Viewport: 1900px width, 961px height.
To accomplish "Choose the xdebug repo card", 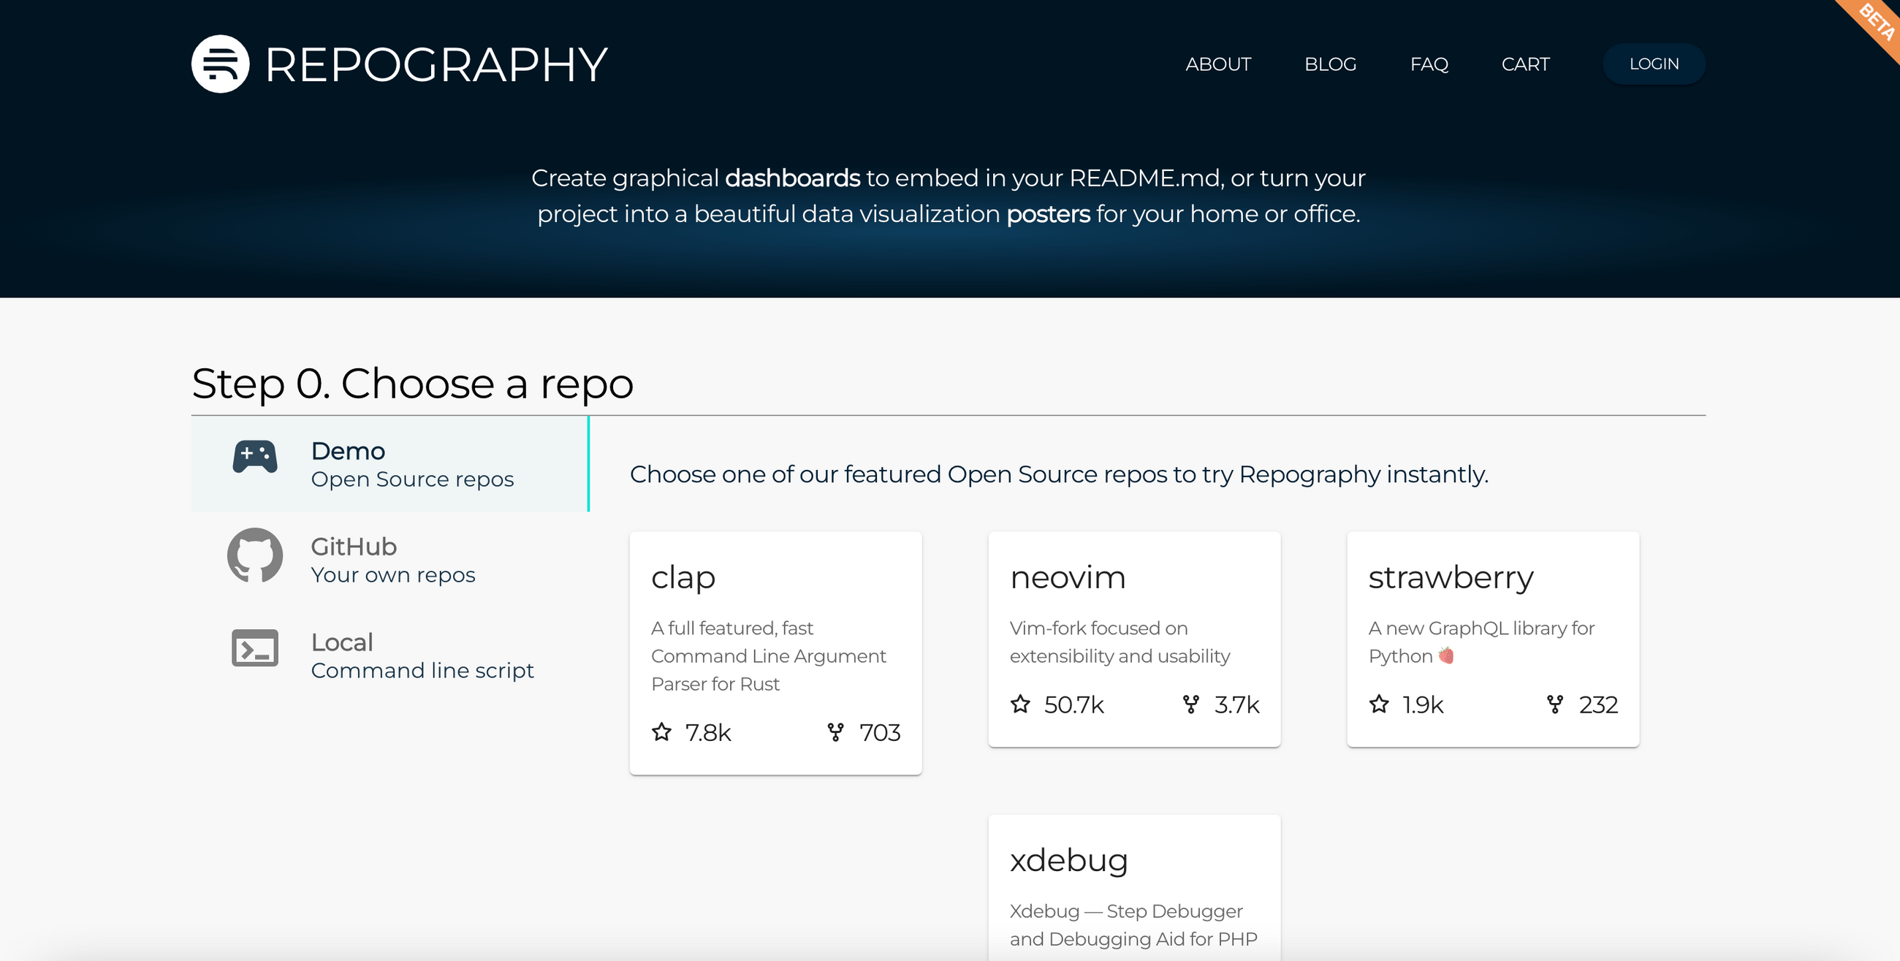I will point(1133,889).
